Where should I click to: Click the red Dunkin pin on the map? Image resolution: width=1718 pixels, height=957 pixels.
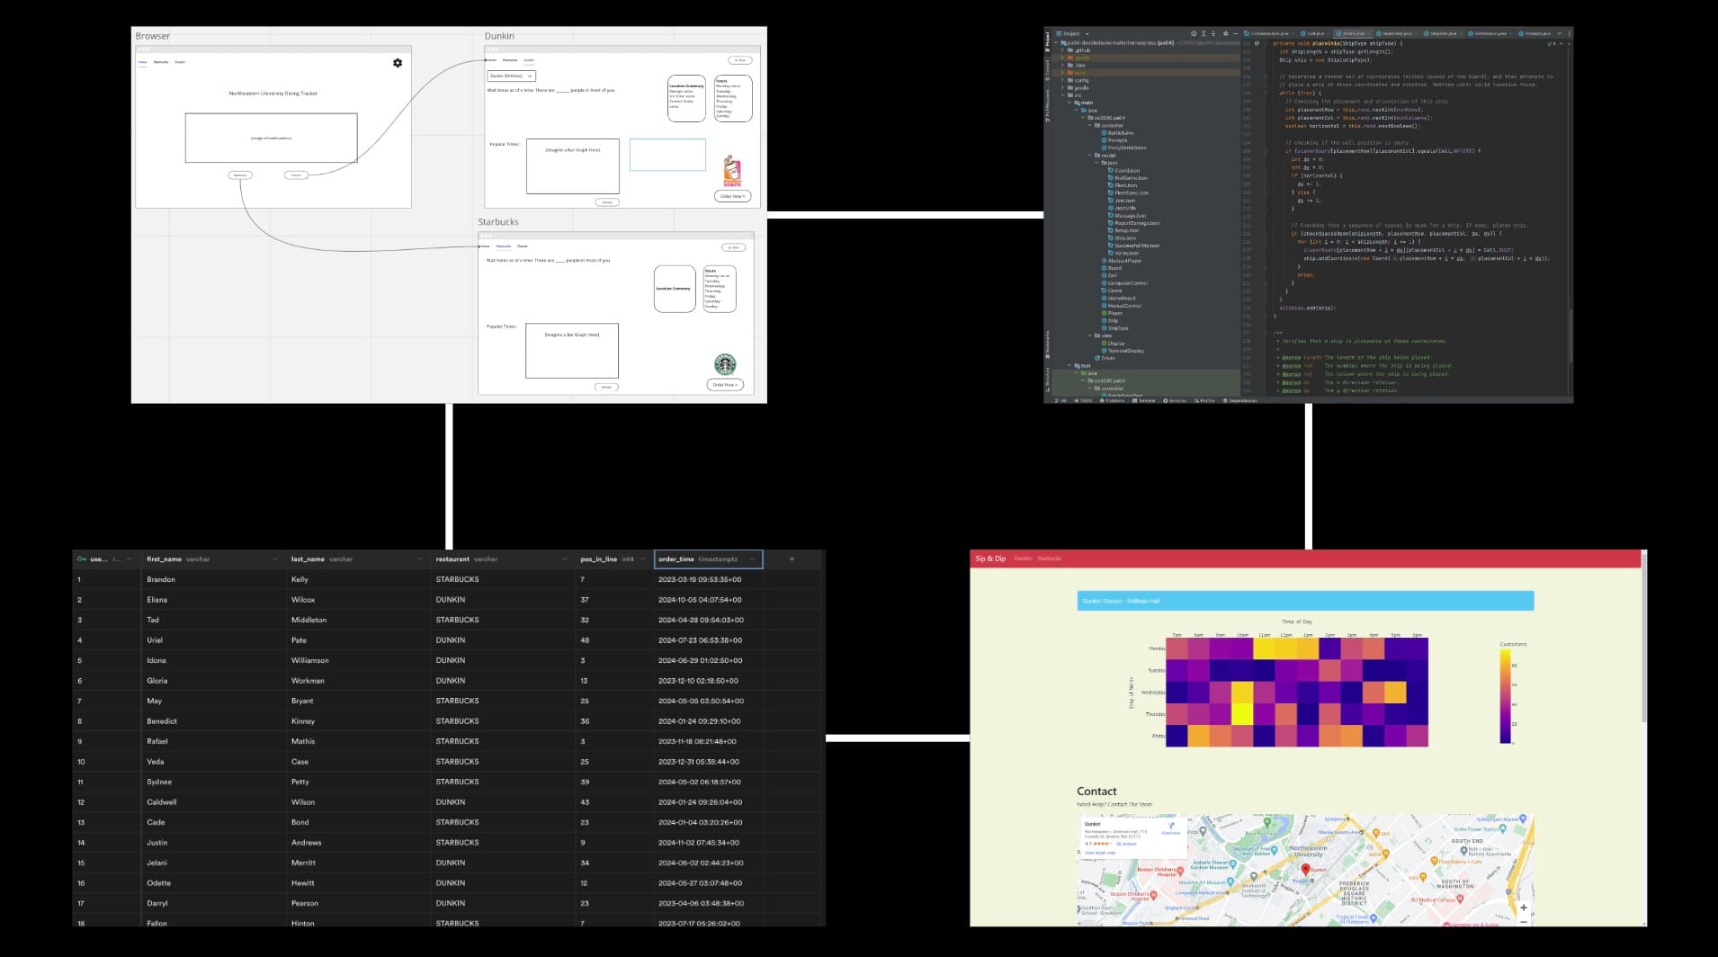(x=1306, y=870)
